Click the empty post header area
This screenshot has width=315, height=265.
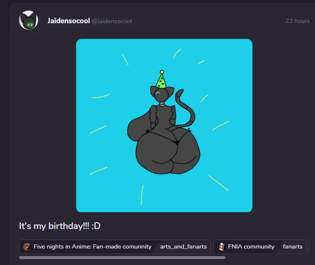207,21
